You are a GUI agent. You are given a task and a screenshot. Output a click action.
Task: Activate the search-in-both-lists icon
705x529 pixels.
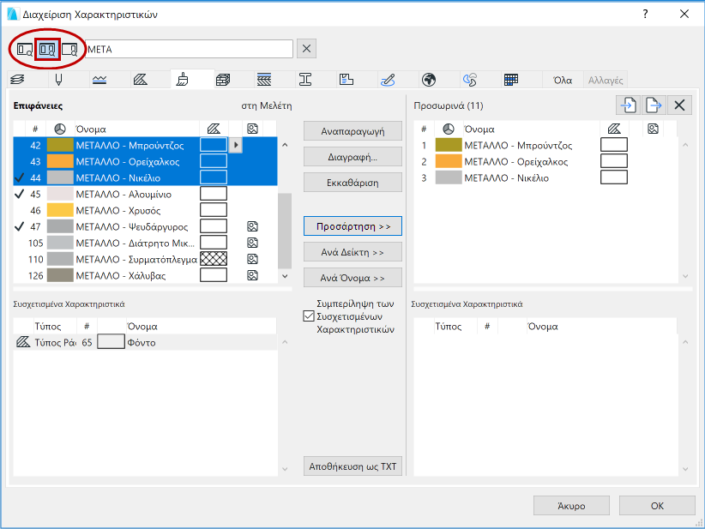pyautogui.click(x=47, y=49)
